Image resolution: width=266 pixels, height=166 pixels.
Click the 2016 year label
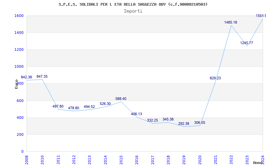click(137, 160)
